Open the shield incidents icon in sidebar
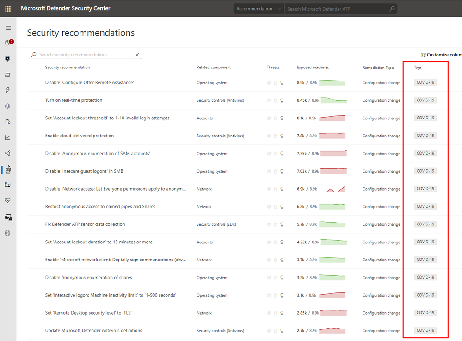 tap(8, 59)
